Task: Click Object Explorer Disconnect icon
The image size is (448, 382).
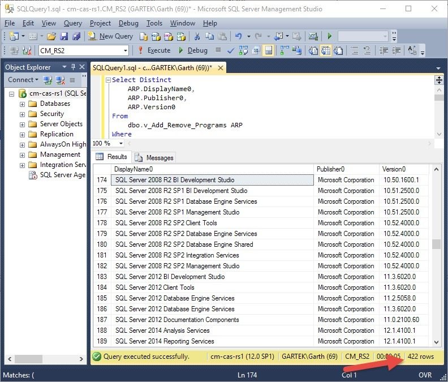Action: [61, 80]
